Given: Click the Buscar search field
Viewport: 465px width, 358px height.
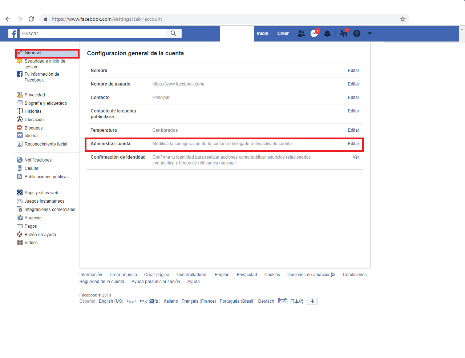Looking at the screenshot, I should click(92, 33).
